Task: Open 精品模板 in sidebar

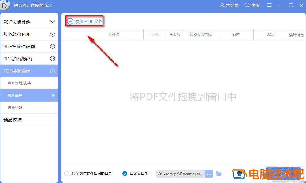Action: (29, 120)
